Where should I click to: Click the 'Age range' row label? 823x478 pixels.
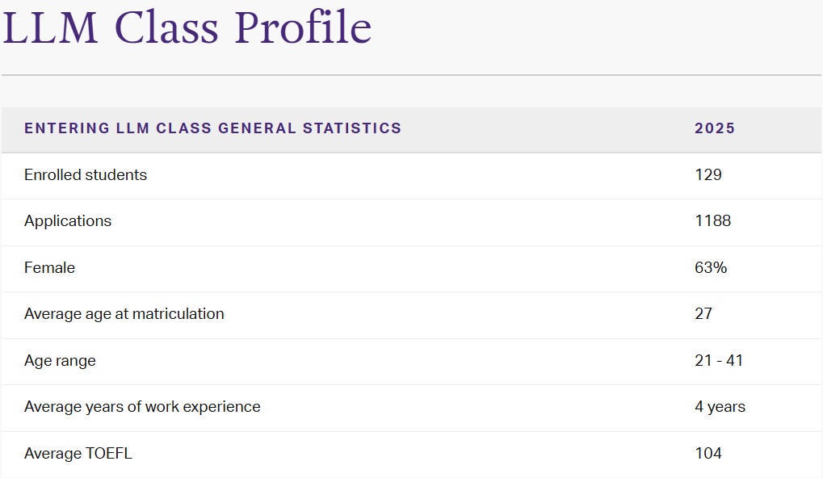point(60,360)
